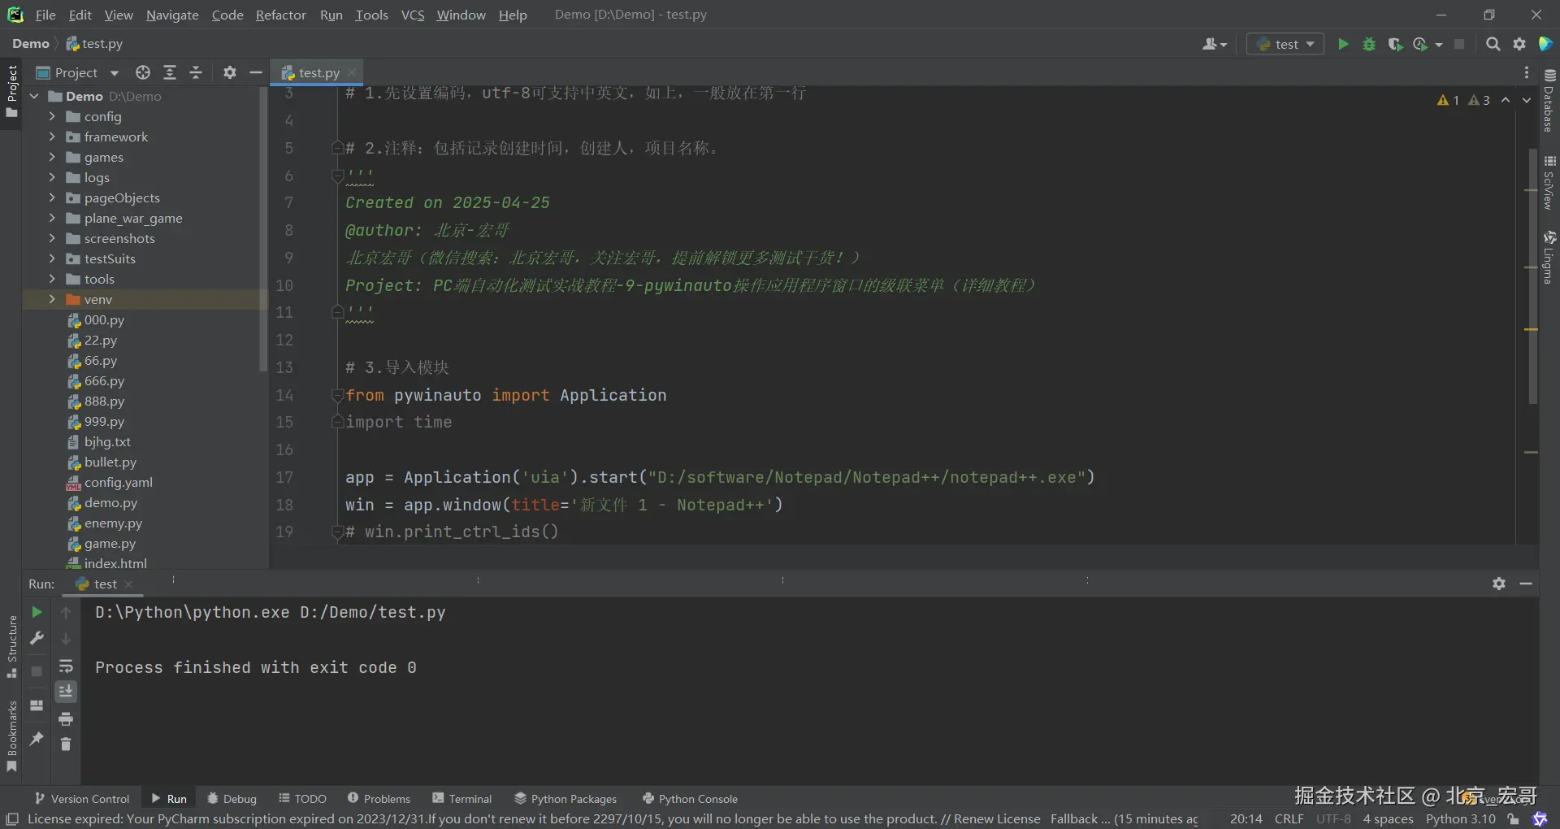Jump to previous highlighted error arrow
1560x829 pixels.
click(1506, 100)
